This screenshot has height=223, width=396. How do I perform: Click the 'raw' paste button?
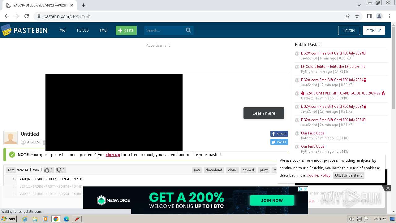pos(197,170)
